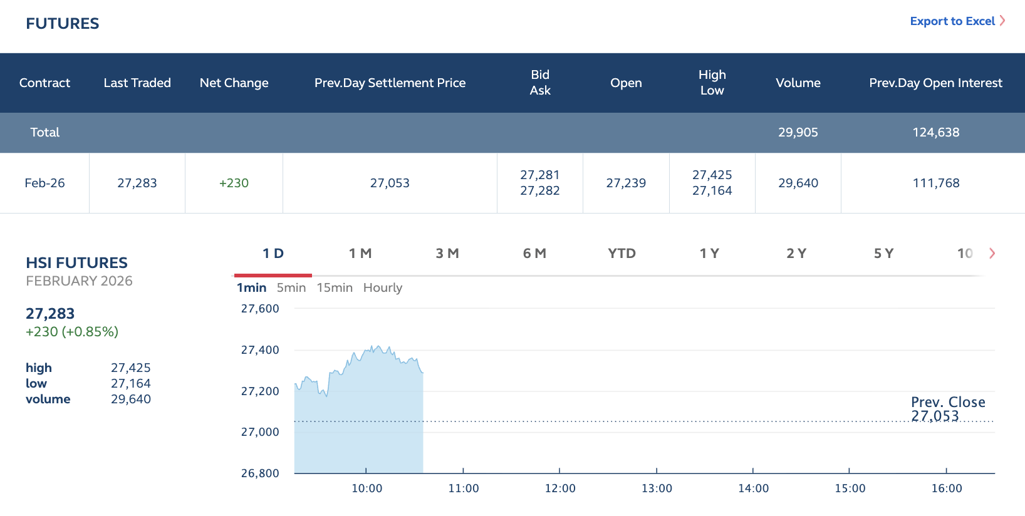This screenshot has height=516, width=1025.
Task: Select the 1min chart interval
Action: (x=251, y=287)
